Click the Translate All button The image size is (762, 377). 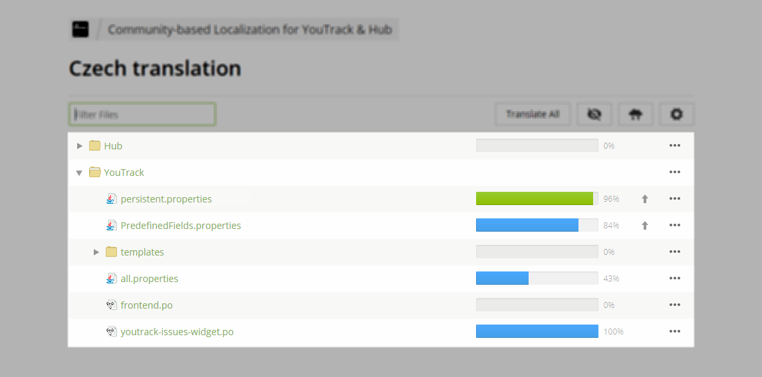click(x=533, y=115)
